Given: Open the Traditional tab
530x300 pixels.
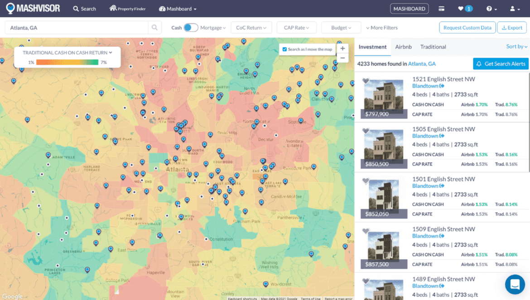Looking at the screenshot, I should 433,46.
